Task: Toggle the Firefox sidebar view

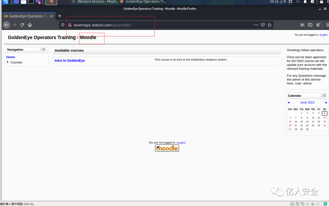Action: [310, 25]
